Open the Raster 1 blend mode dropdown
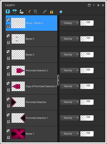 (70, 134)
